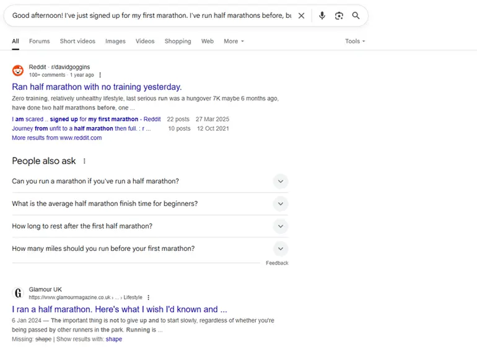This screenshot has width=477, height=352.
Task: Expand "How many miles should you run" question
Action: pyautogui.click(x=281, y=249)
